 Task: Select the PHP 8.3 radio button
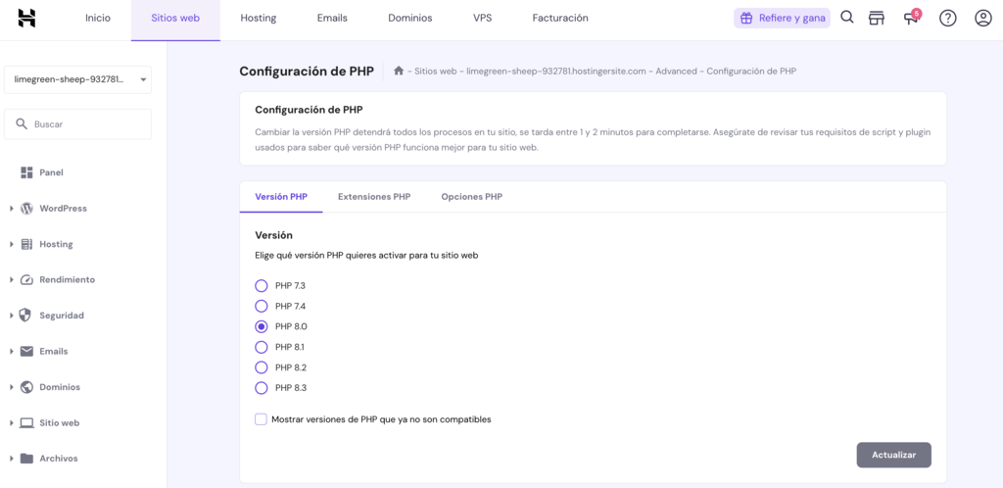[262, 388]
